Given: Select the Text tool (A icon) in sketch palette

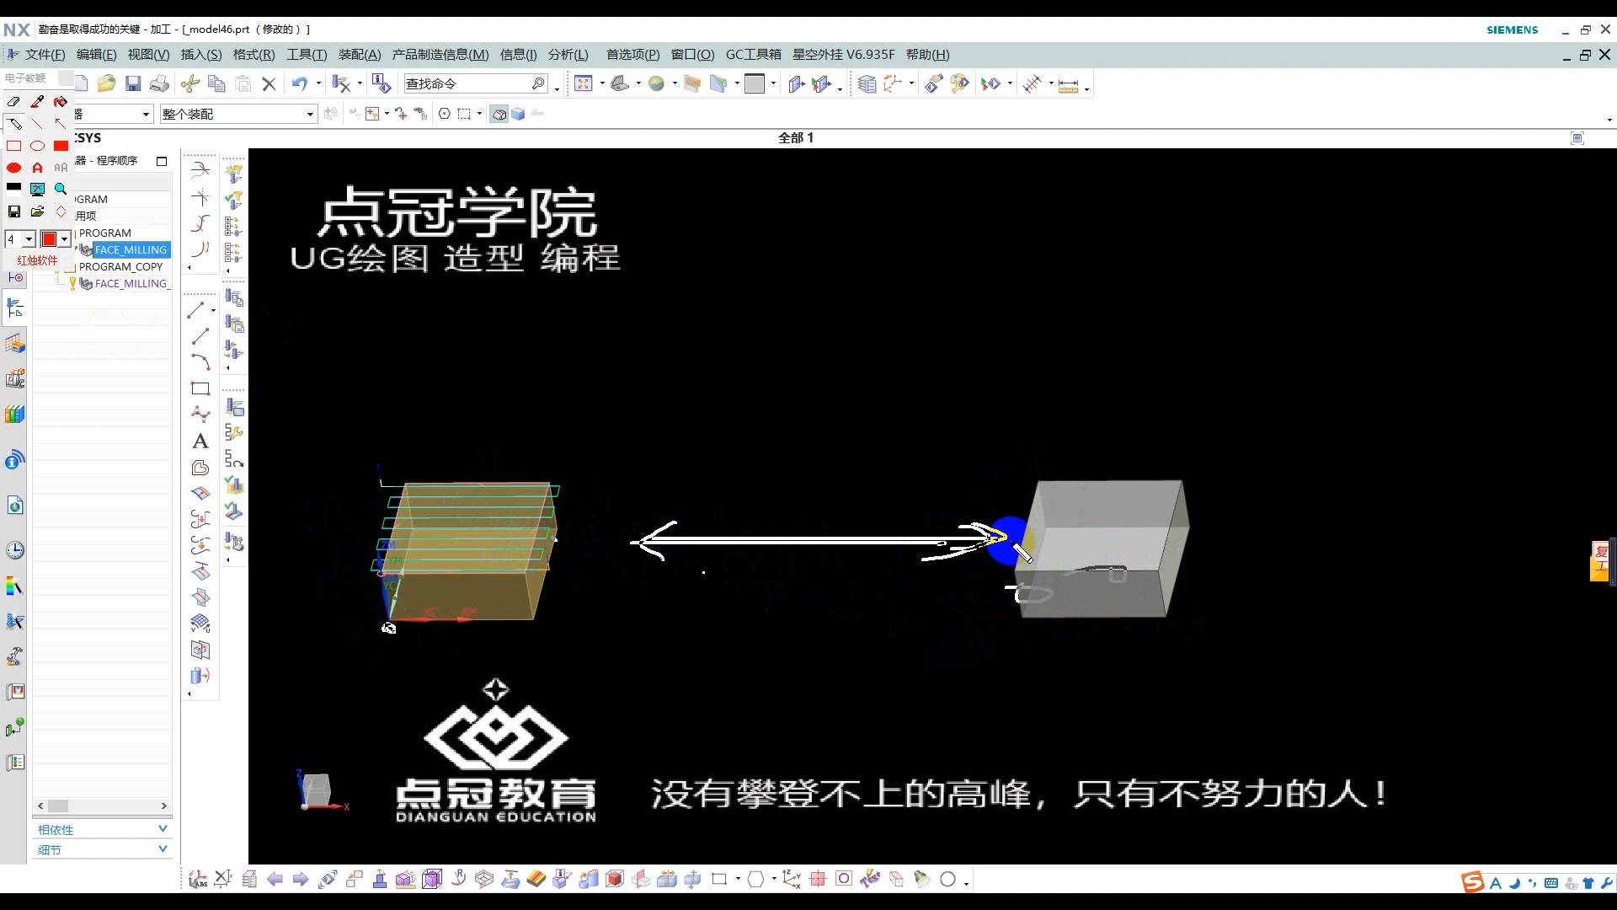Looking at the screenshot, I should 200,441.
